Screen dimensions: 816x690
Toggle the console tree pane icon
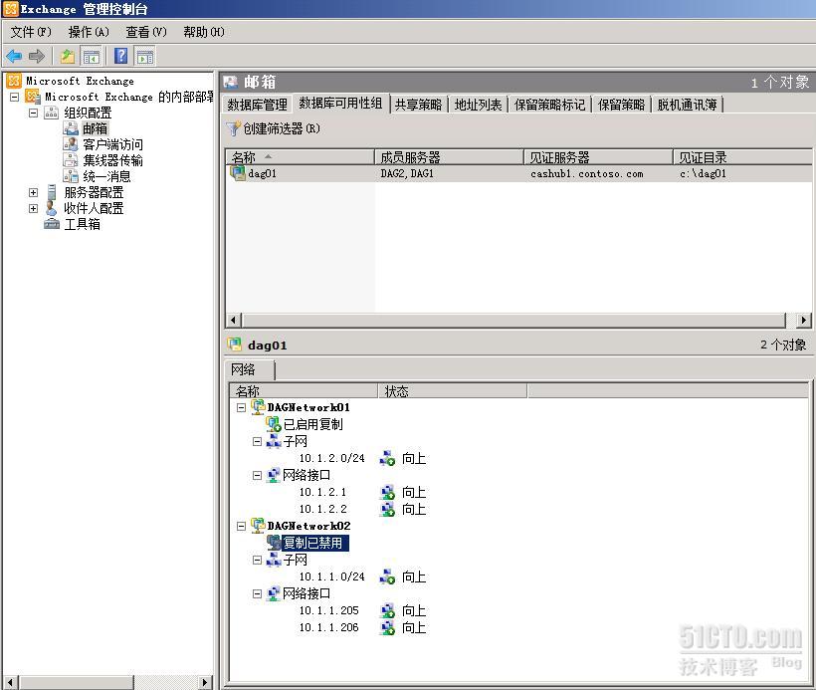coord(92,56)
